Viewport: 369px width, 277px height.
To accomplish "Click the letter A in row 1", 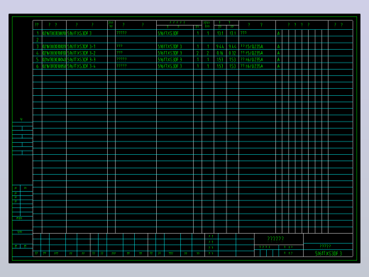I will tap(278, 33).
